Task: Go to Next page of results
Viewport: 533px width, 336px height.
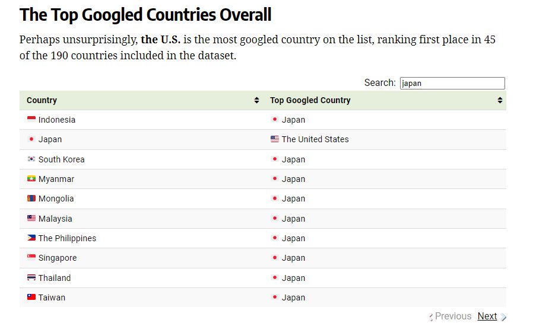Action: pos(487,316)
